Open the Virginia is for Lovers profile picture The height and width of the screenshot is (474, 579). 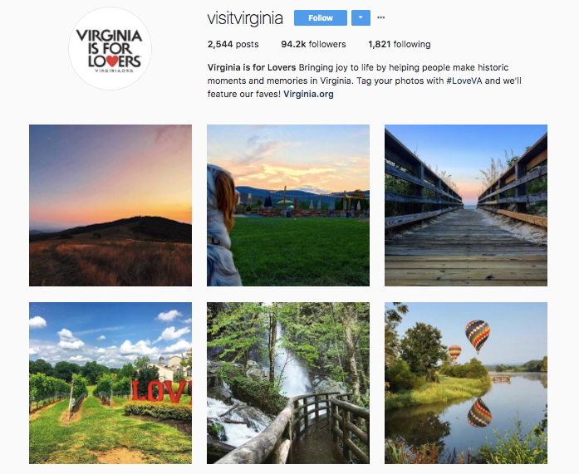coord(110,49)
